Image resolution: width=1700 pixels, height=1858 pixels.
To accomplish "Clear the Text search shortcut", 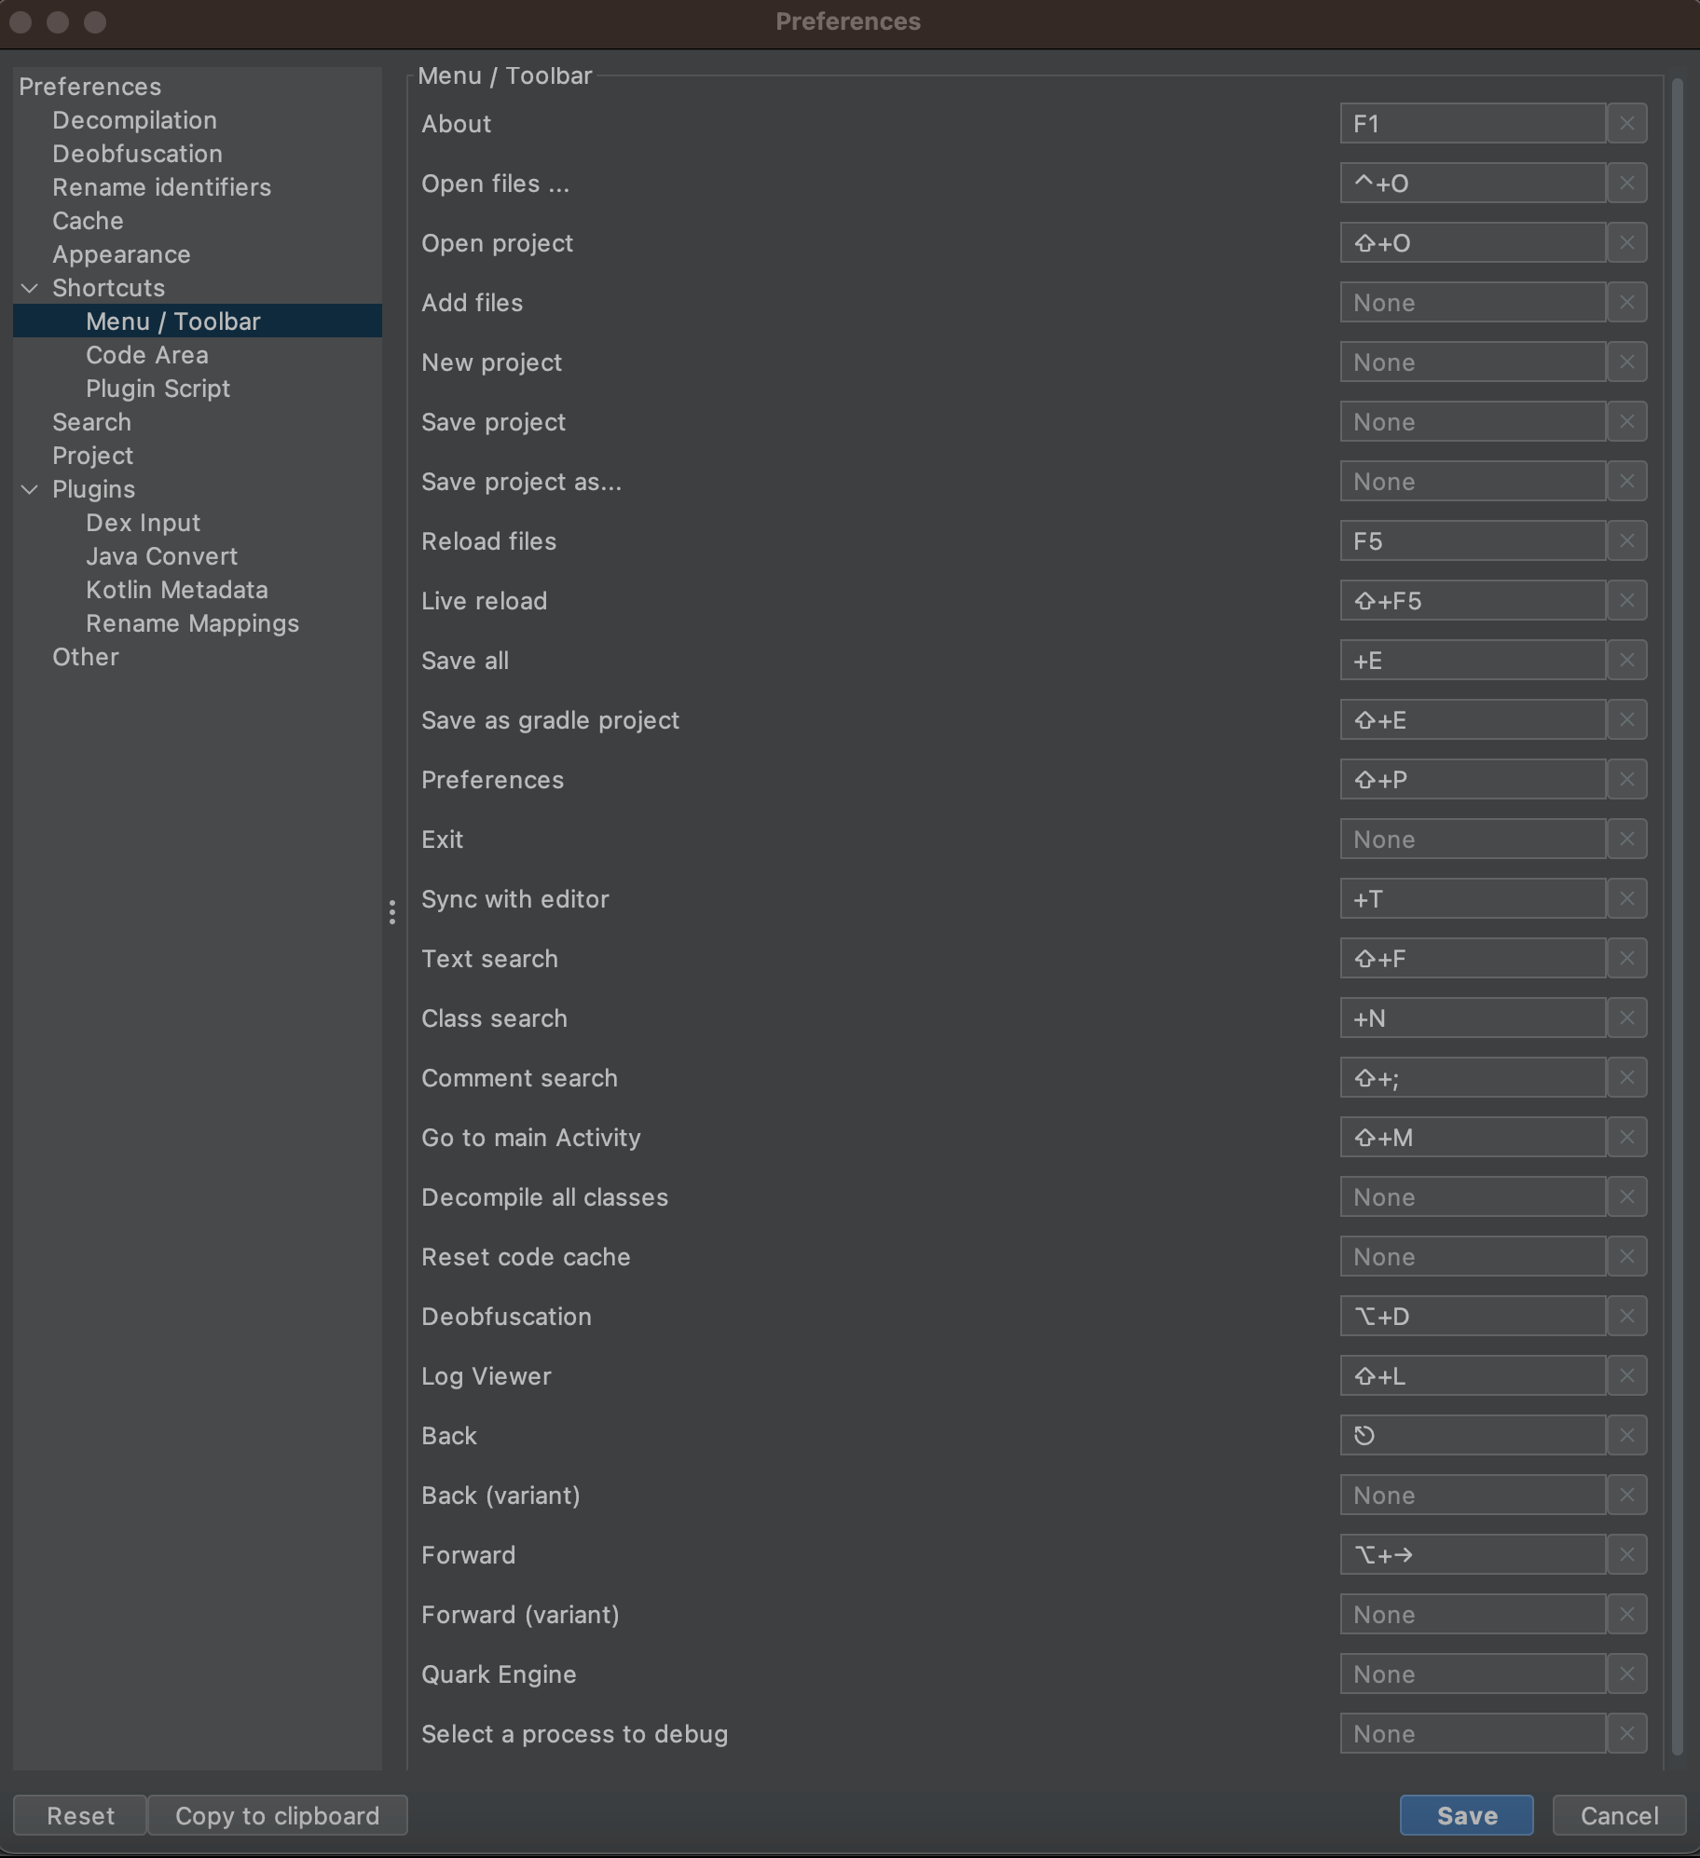I will (1626, 958).
